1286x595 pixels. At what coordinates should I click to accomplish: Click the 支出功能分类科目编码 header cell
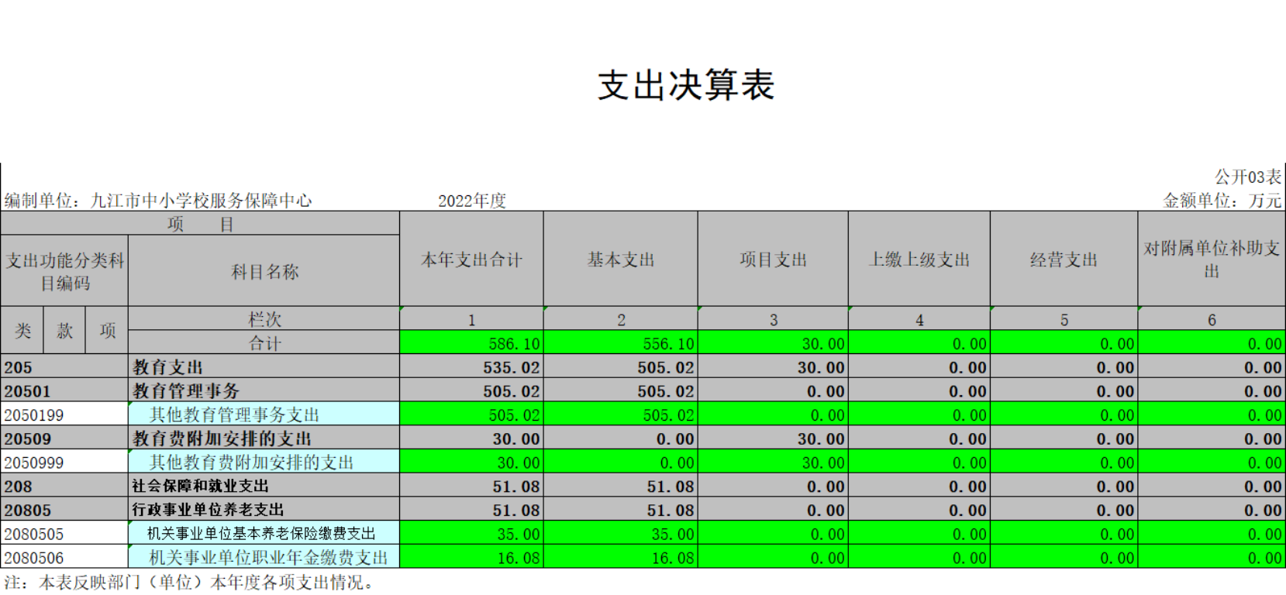pyautogui.click(x=64, y=272)
